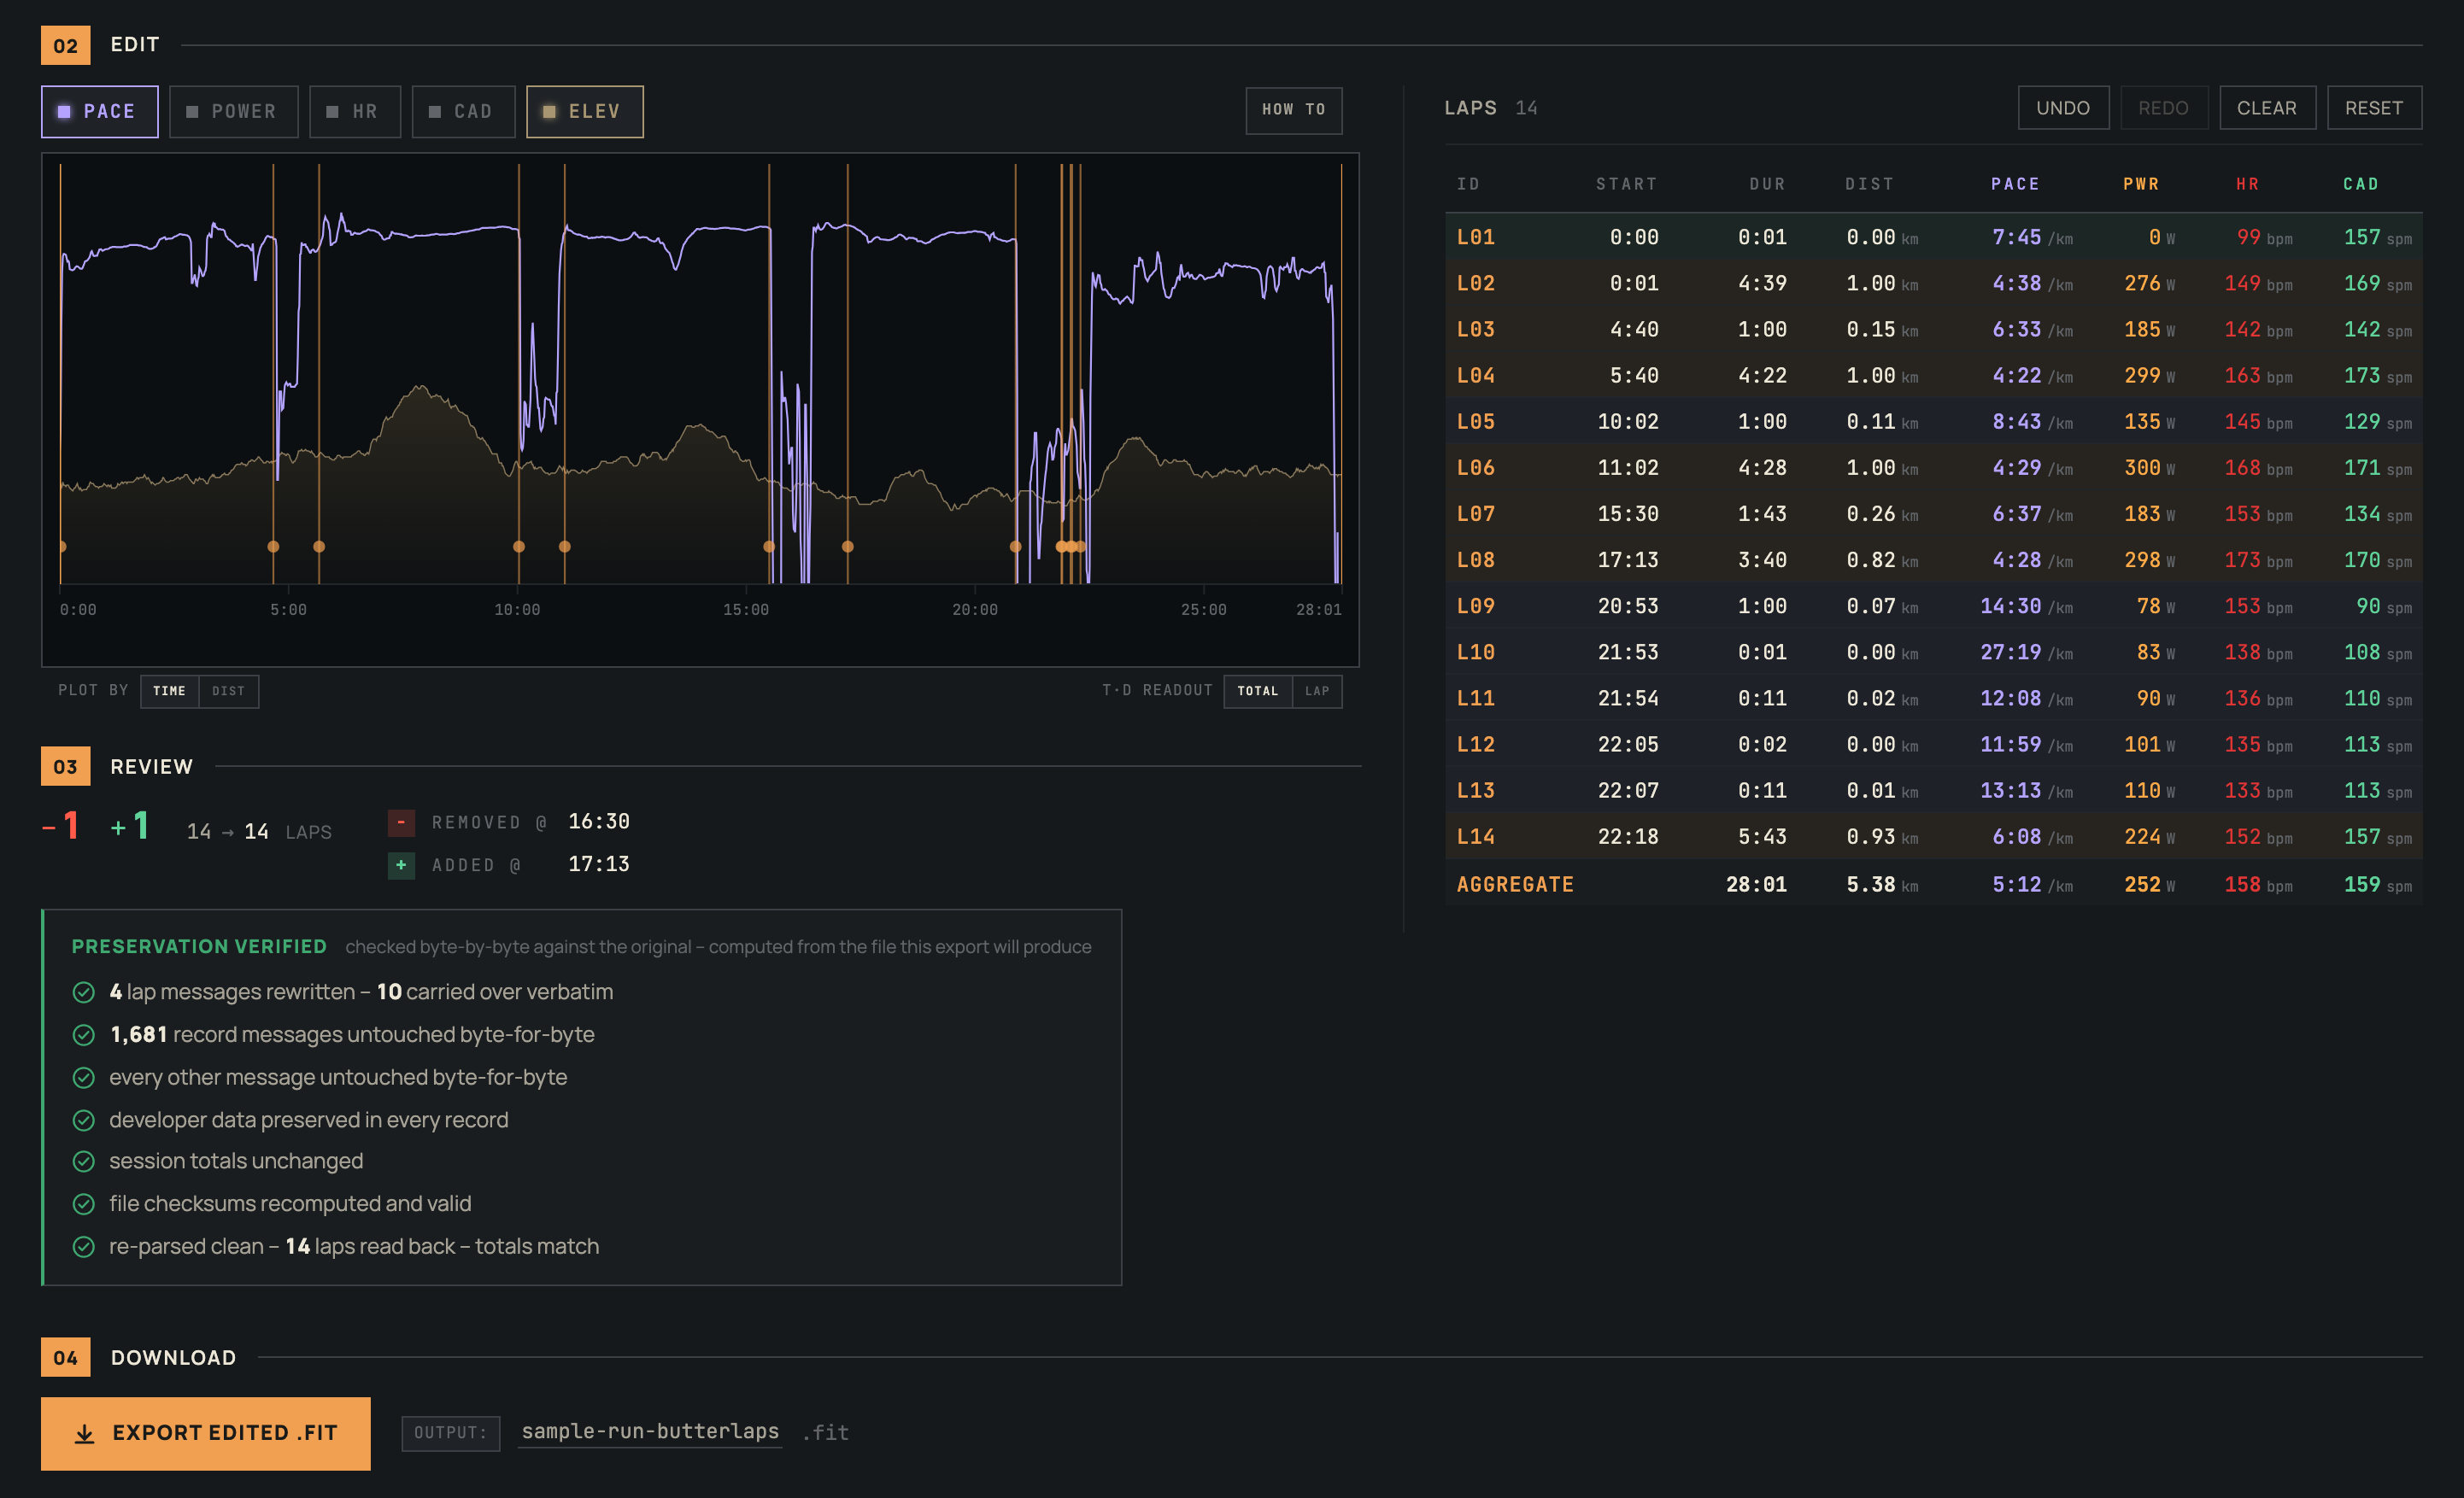This screenshot has width=2464, height=1498.
Task: Select lap row L02
Action: pyautogui.click(x=1933, y=283)
